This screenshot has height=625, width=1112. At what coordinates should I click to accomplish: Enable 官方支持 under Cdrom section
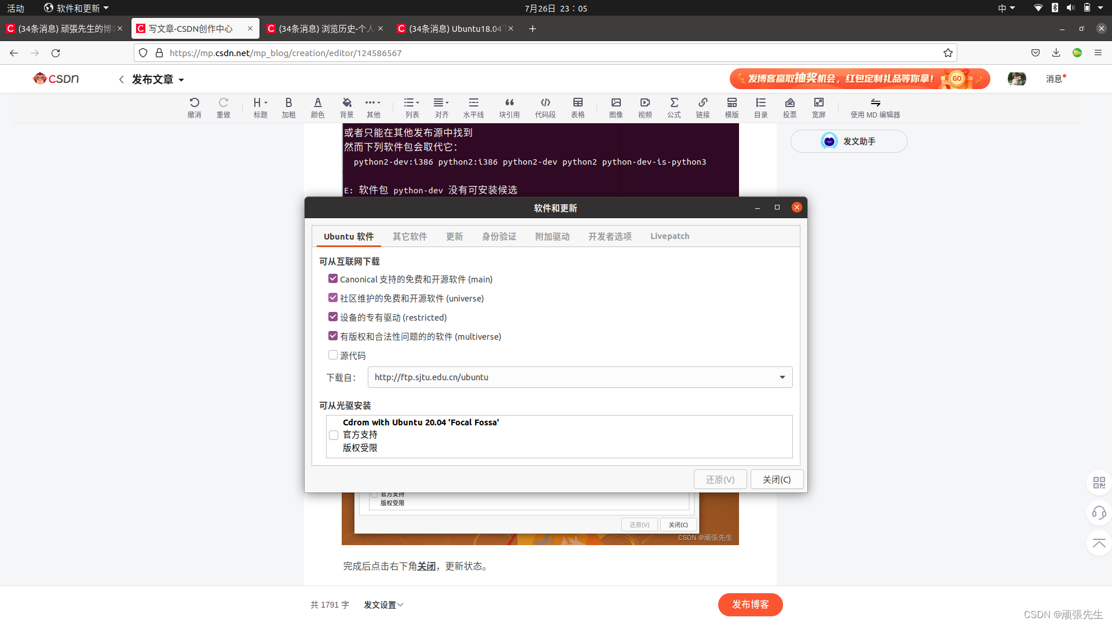334,435
